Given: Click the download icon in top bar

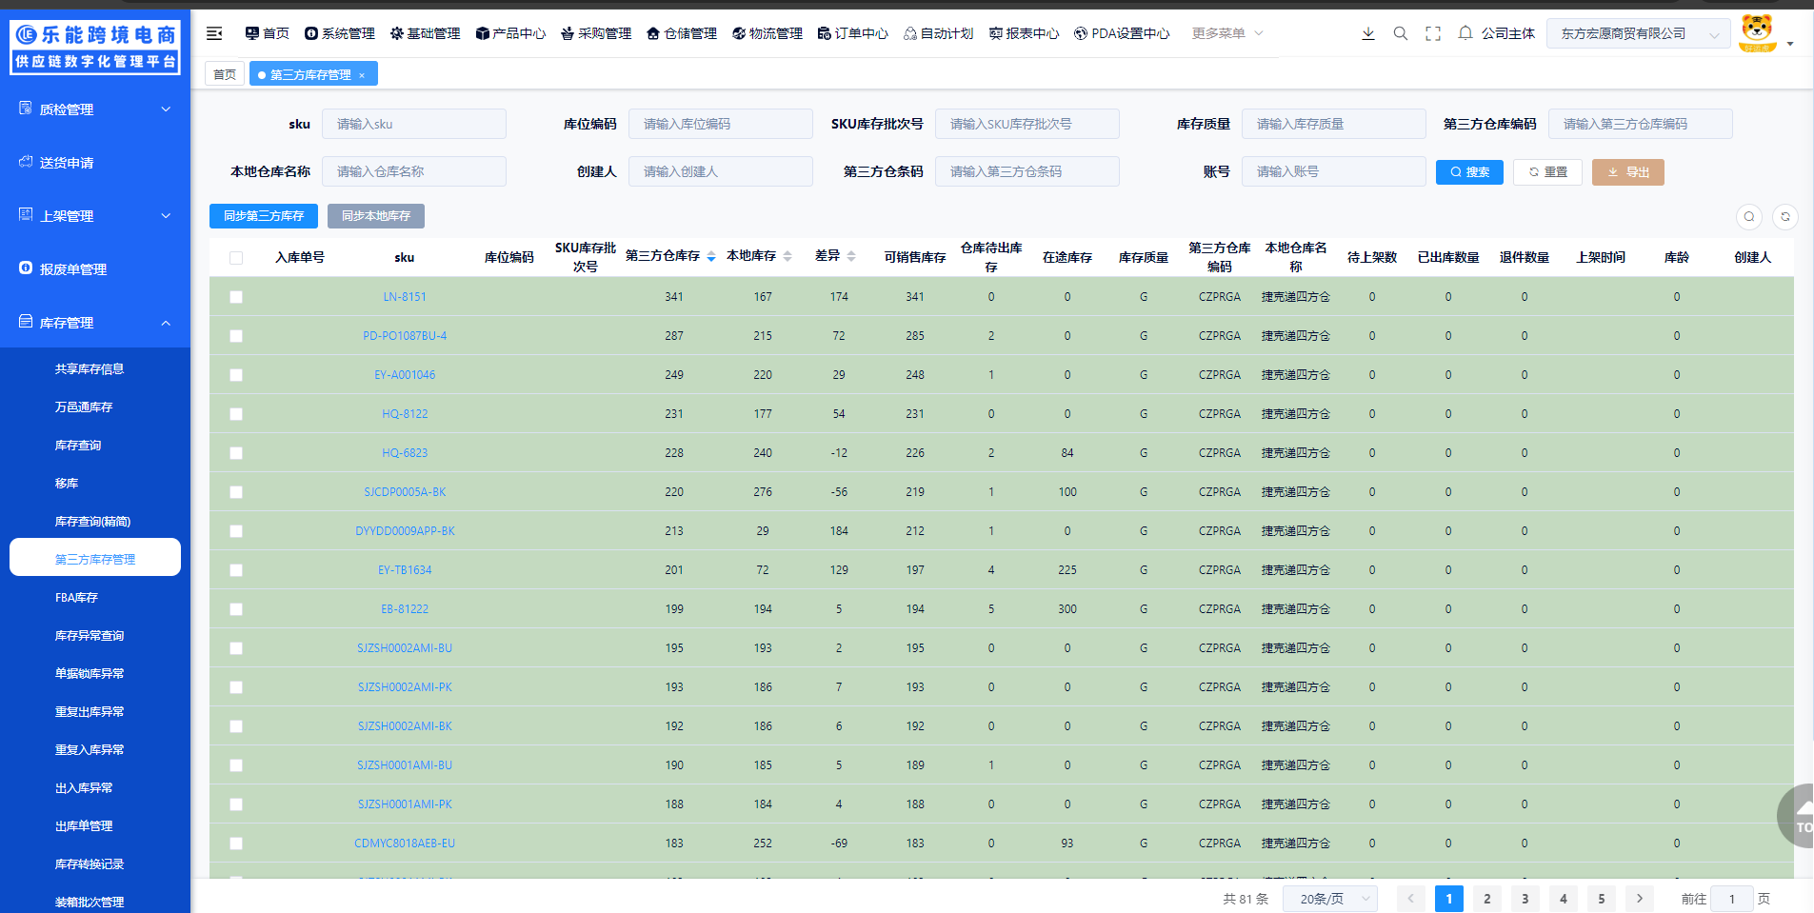Looking at the screenshot, I should 1367,33.
